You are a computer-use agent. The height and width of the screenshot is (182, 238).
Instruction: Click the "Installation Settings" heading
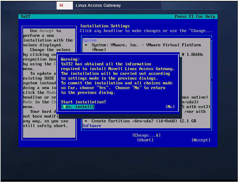coord(105,26)
